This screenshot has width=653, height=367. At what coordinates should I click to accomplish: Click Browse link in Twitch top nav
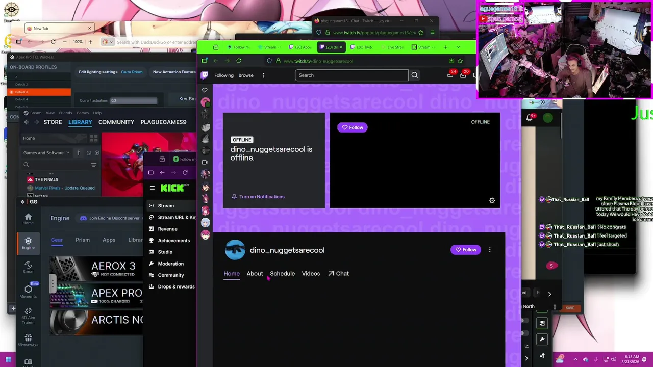click(246, 75)
